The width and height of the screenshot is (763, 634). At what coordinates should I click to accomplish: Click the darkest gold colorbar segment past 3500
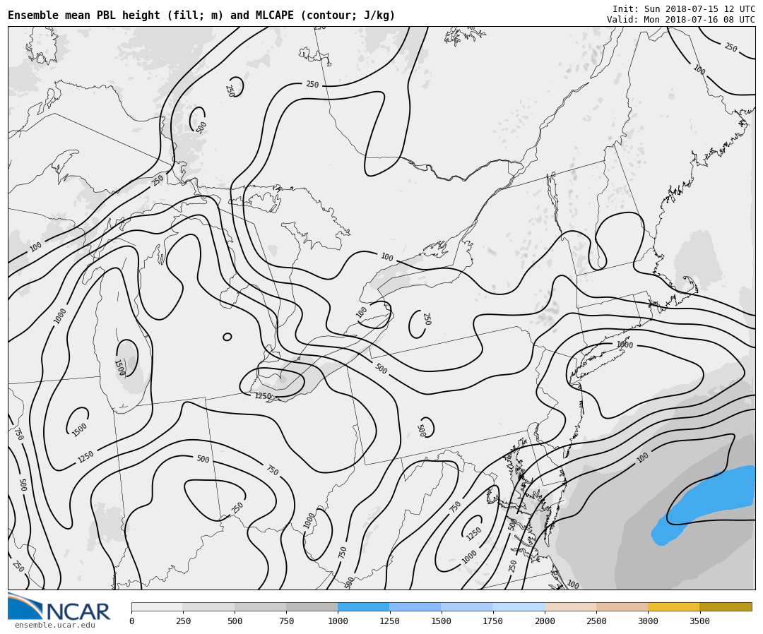(x=726, y=606)
